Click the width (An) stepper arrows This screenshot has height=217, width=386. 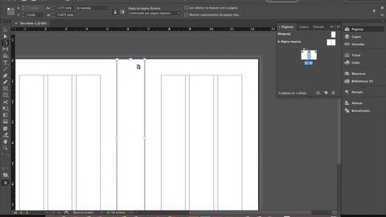(x=53, y=8)
